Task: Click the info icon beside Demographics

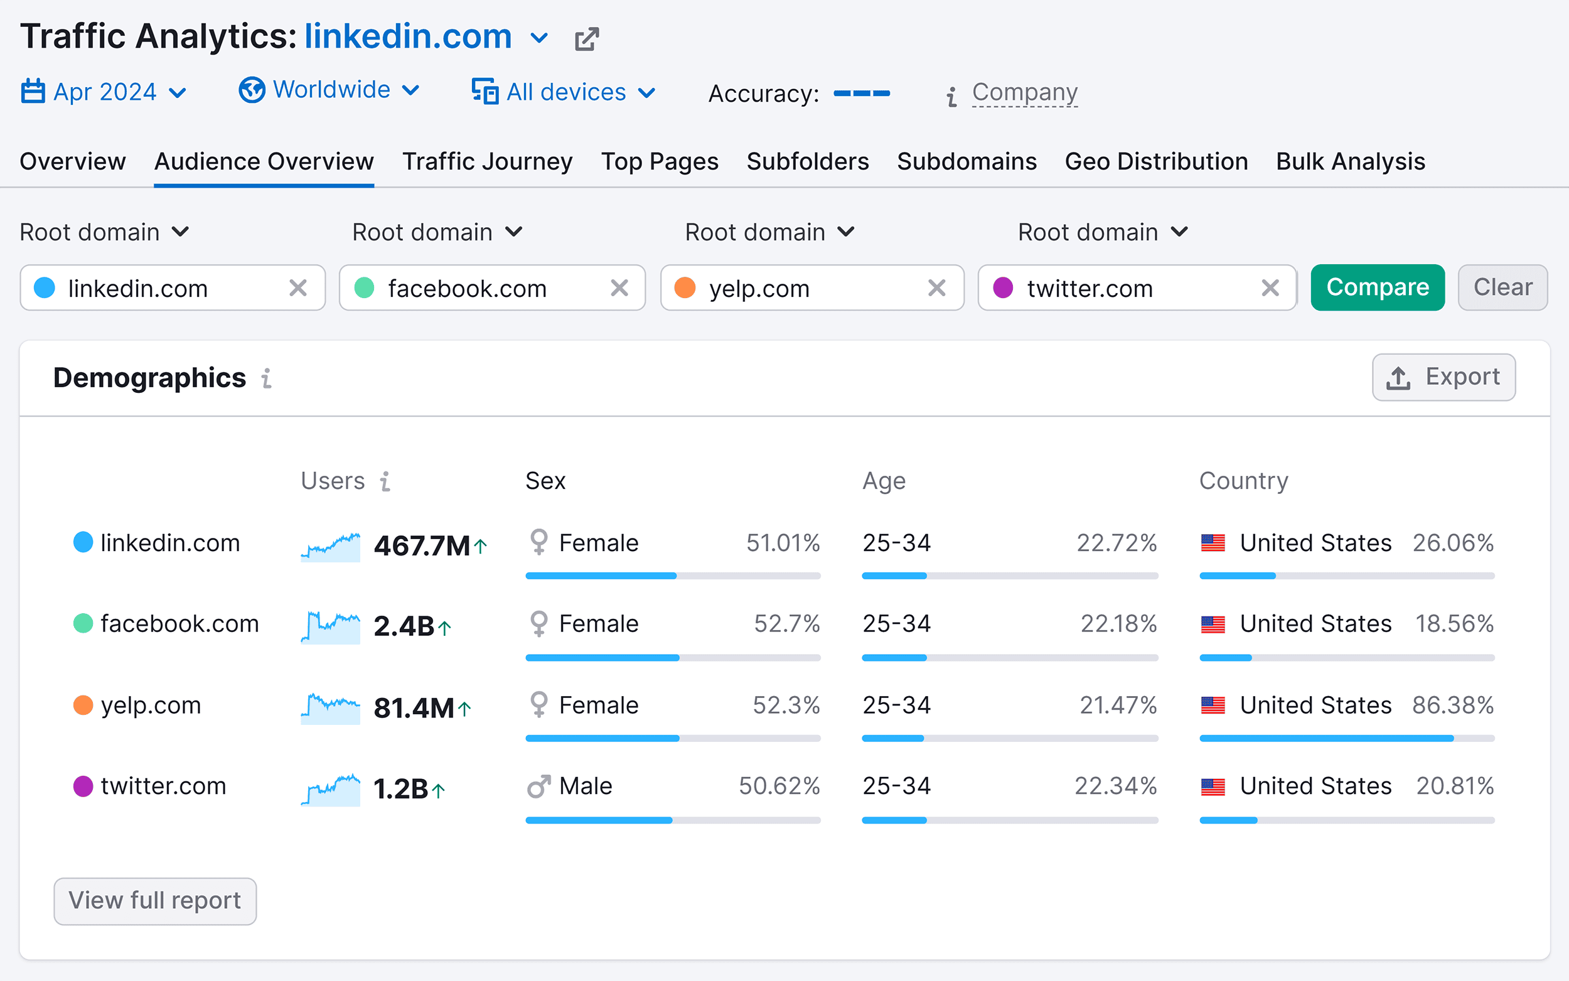Action: pyautogui.click(x=266, y=378)
